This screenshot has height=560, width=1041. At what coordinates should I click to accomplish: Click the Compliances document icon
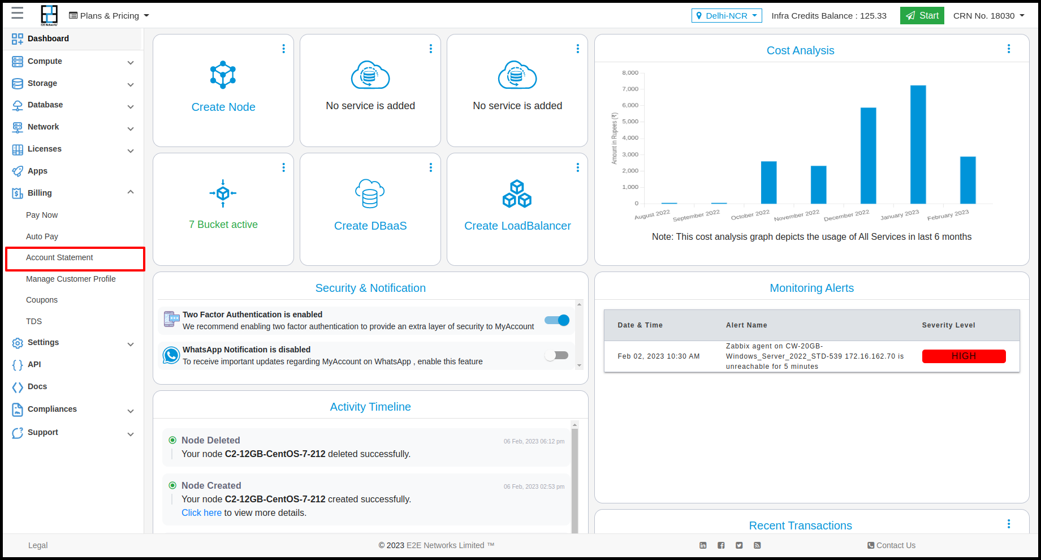point(18,410)
